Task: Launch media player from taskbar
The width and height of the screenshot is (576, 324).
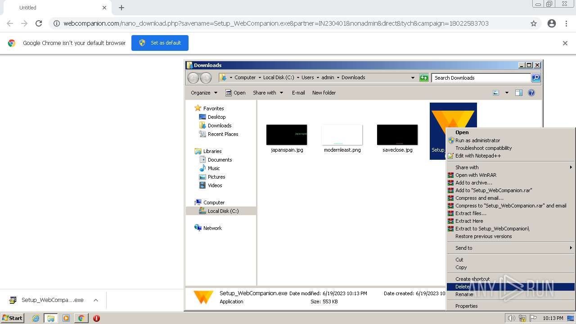Action: (66, 318)
